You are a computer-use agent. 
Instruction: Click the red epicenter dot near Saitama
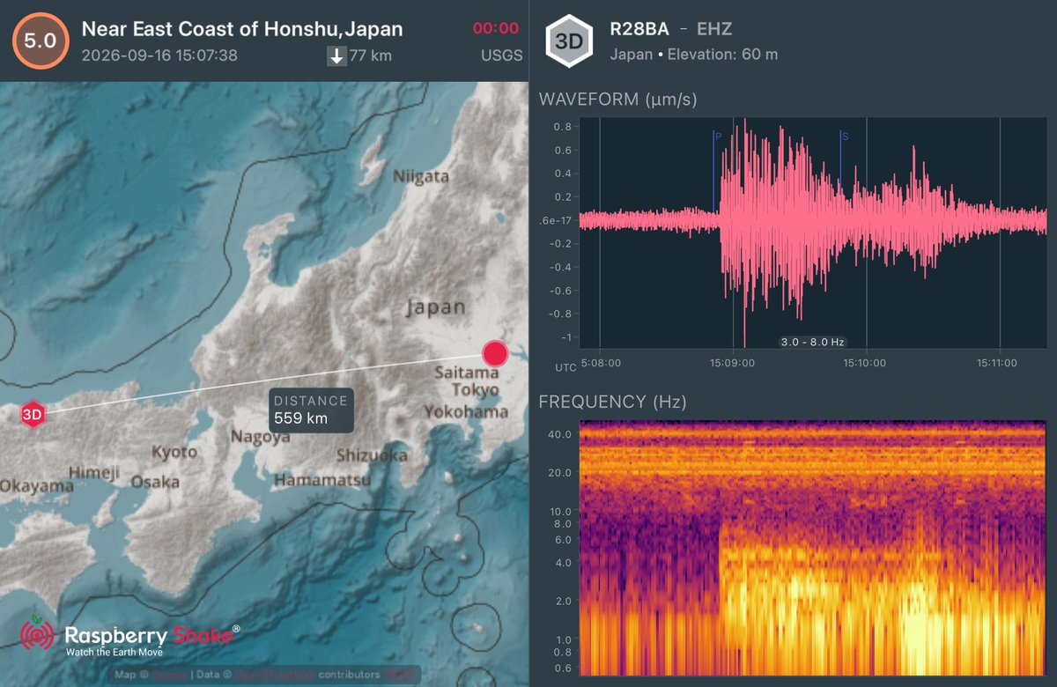(495, 354)
